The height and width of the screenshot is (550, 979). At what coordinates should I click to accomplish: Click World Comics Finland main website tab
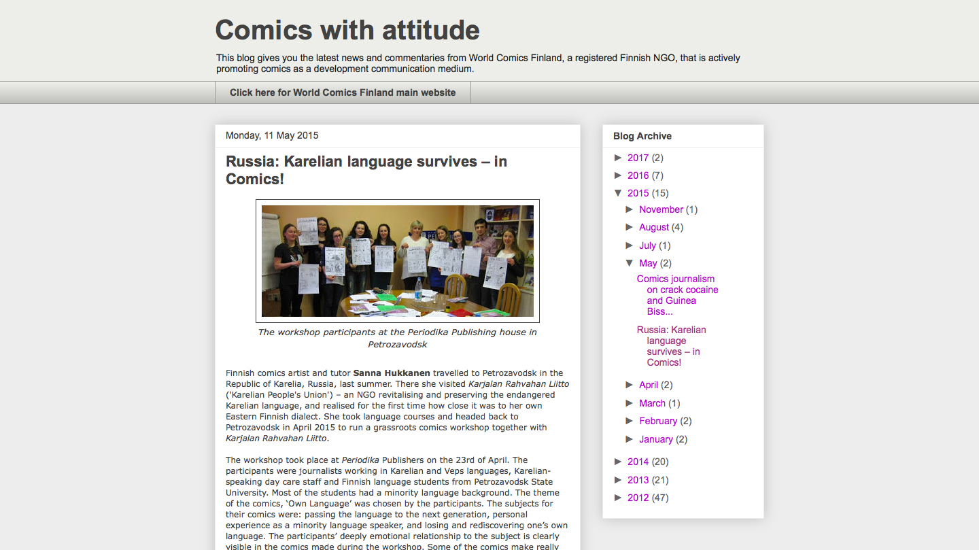[343, 92]
